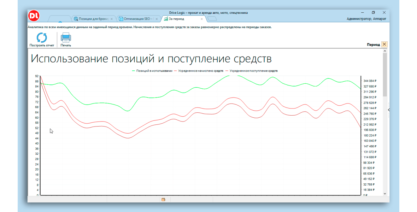Click the 'Построить отчет' refresh icon
The height and width of the screenshot is (212, 417).
tap(42, 37)
